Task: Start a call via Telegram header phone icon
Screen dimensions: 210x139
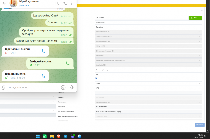Action: tap(65, 3)
